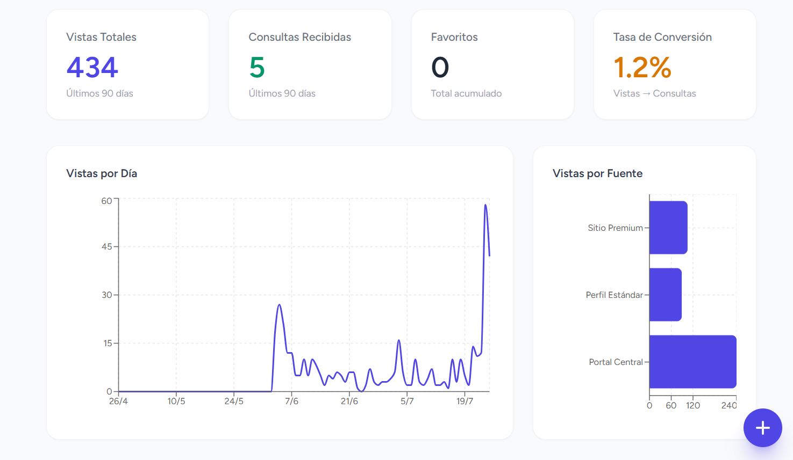Click the 1.2% conversion rate value
Viewport: 793px width, 460px height.
642,68
